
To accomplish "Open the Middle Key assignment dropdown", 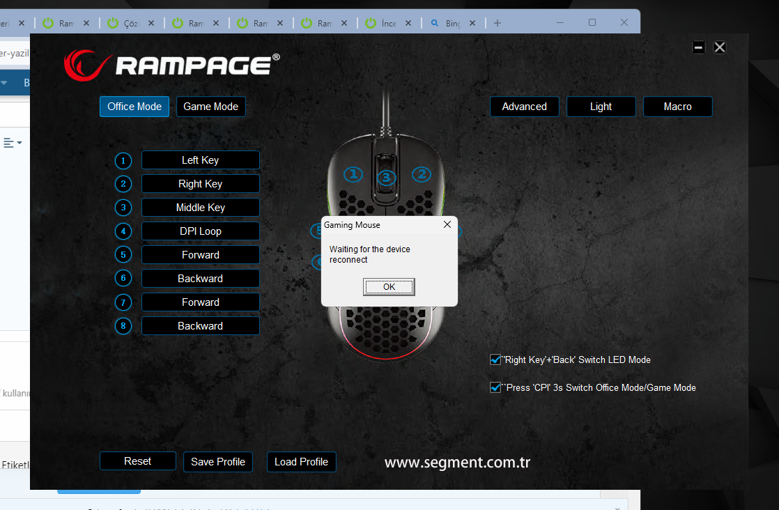I will 200,208.
